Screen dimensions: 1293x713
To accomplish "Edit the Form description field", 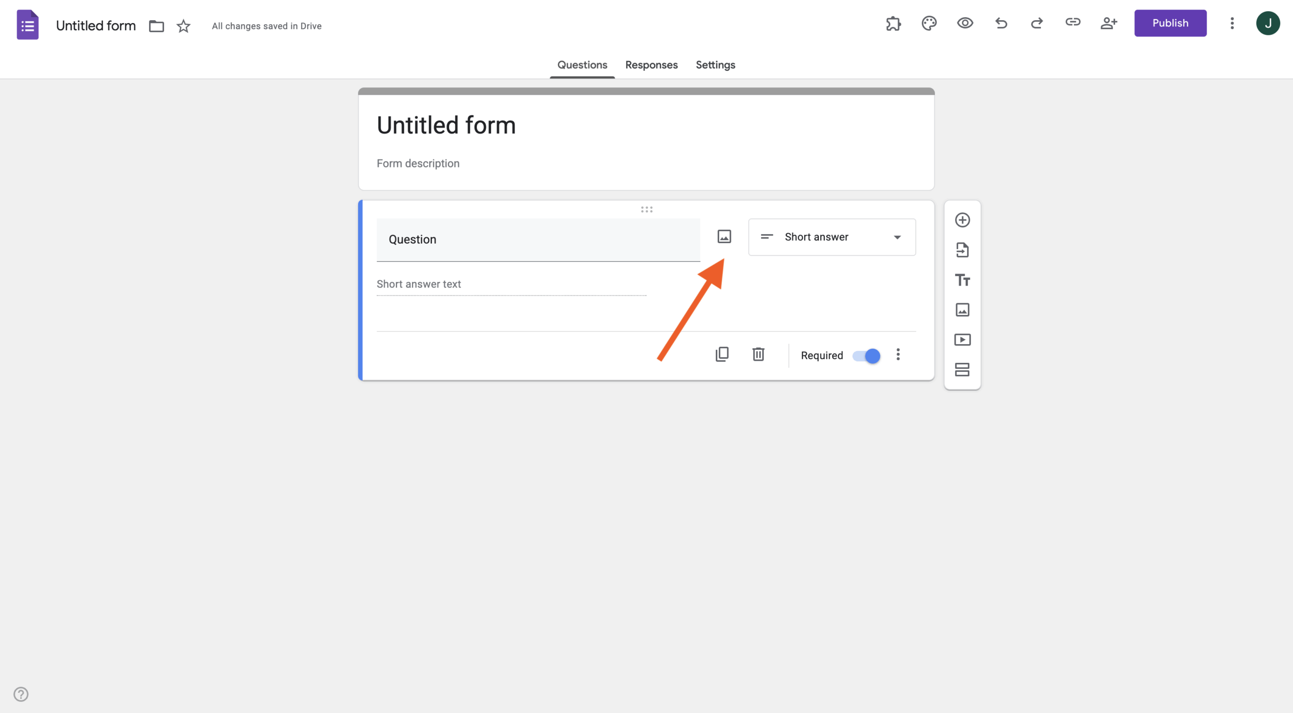I will [418, 163].
